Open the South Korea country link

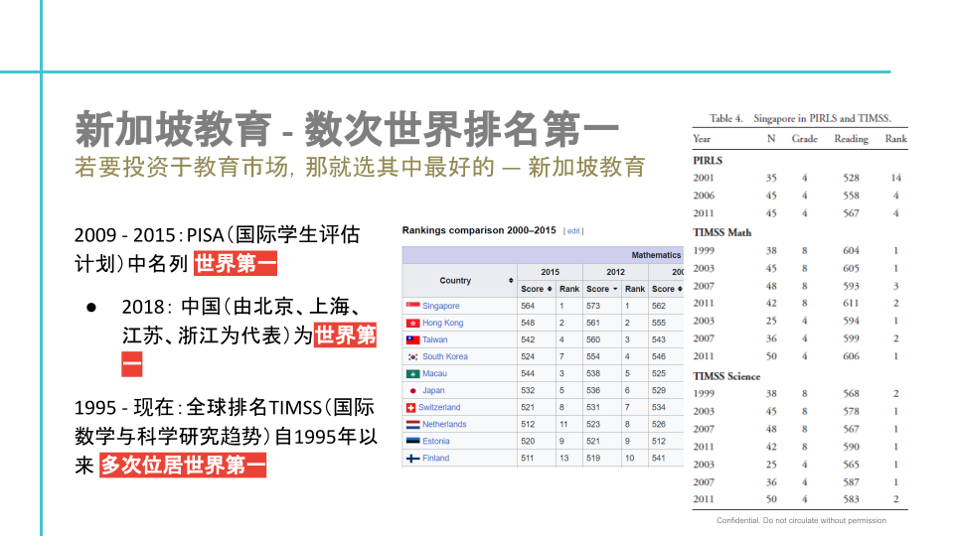point(445,356)
